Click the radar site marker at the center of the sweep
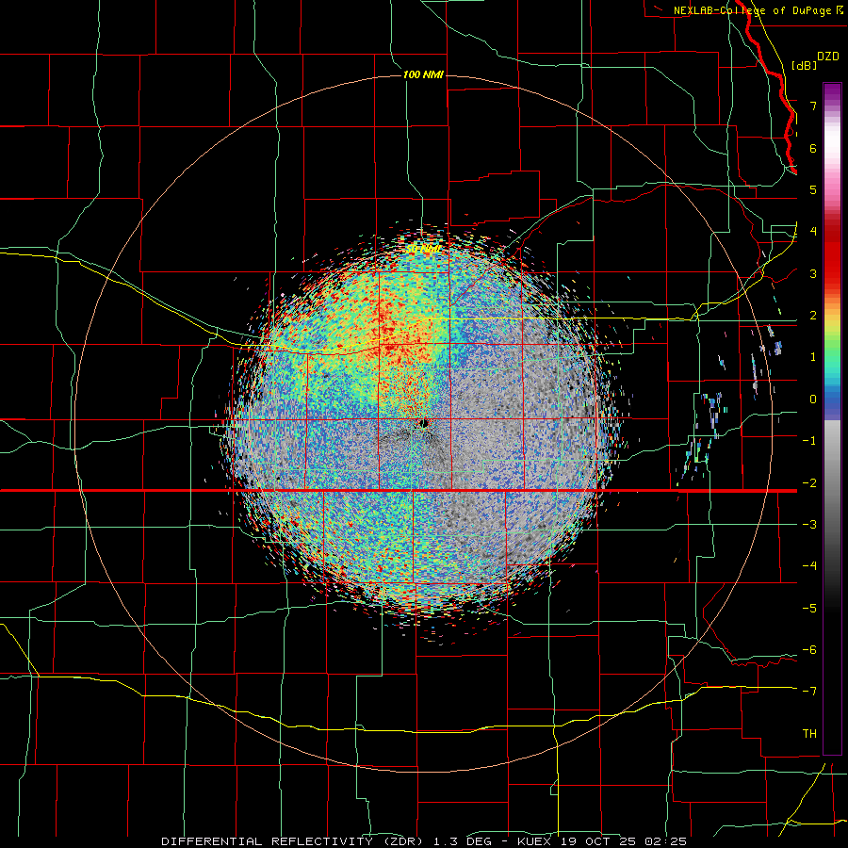This screenshot has height=848, width=848. coord(423,423)
